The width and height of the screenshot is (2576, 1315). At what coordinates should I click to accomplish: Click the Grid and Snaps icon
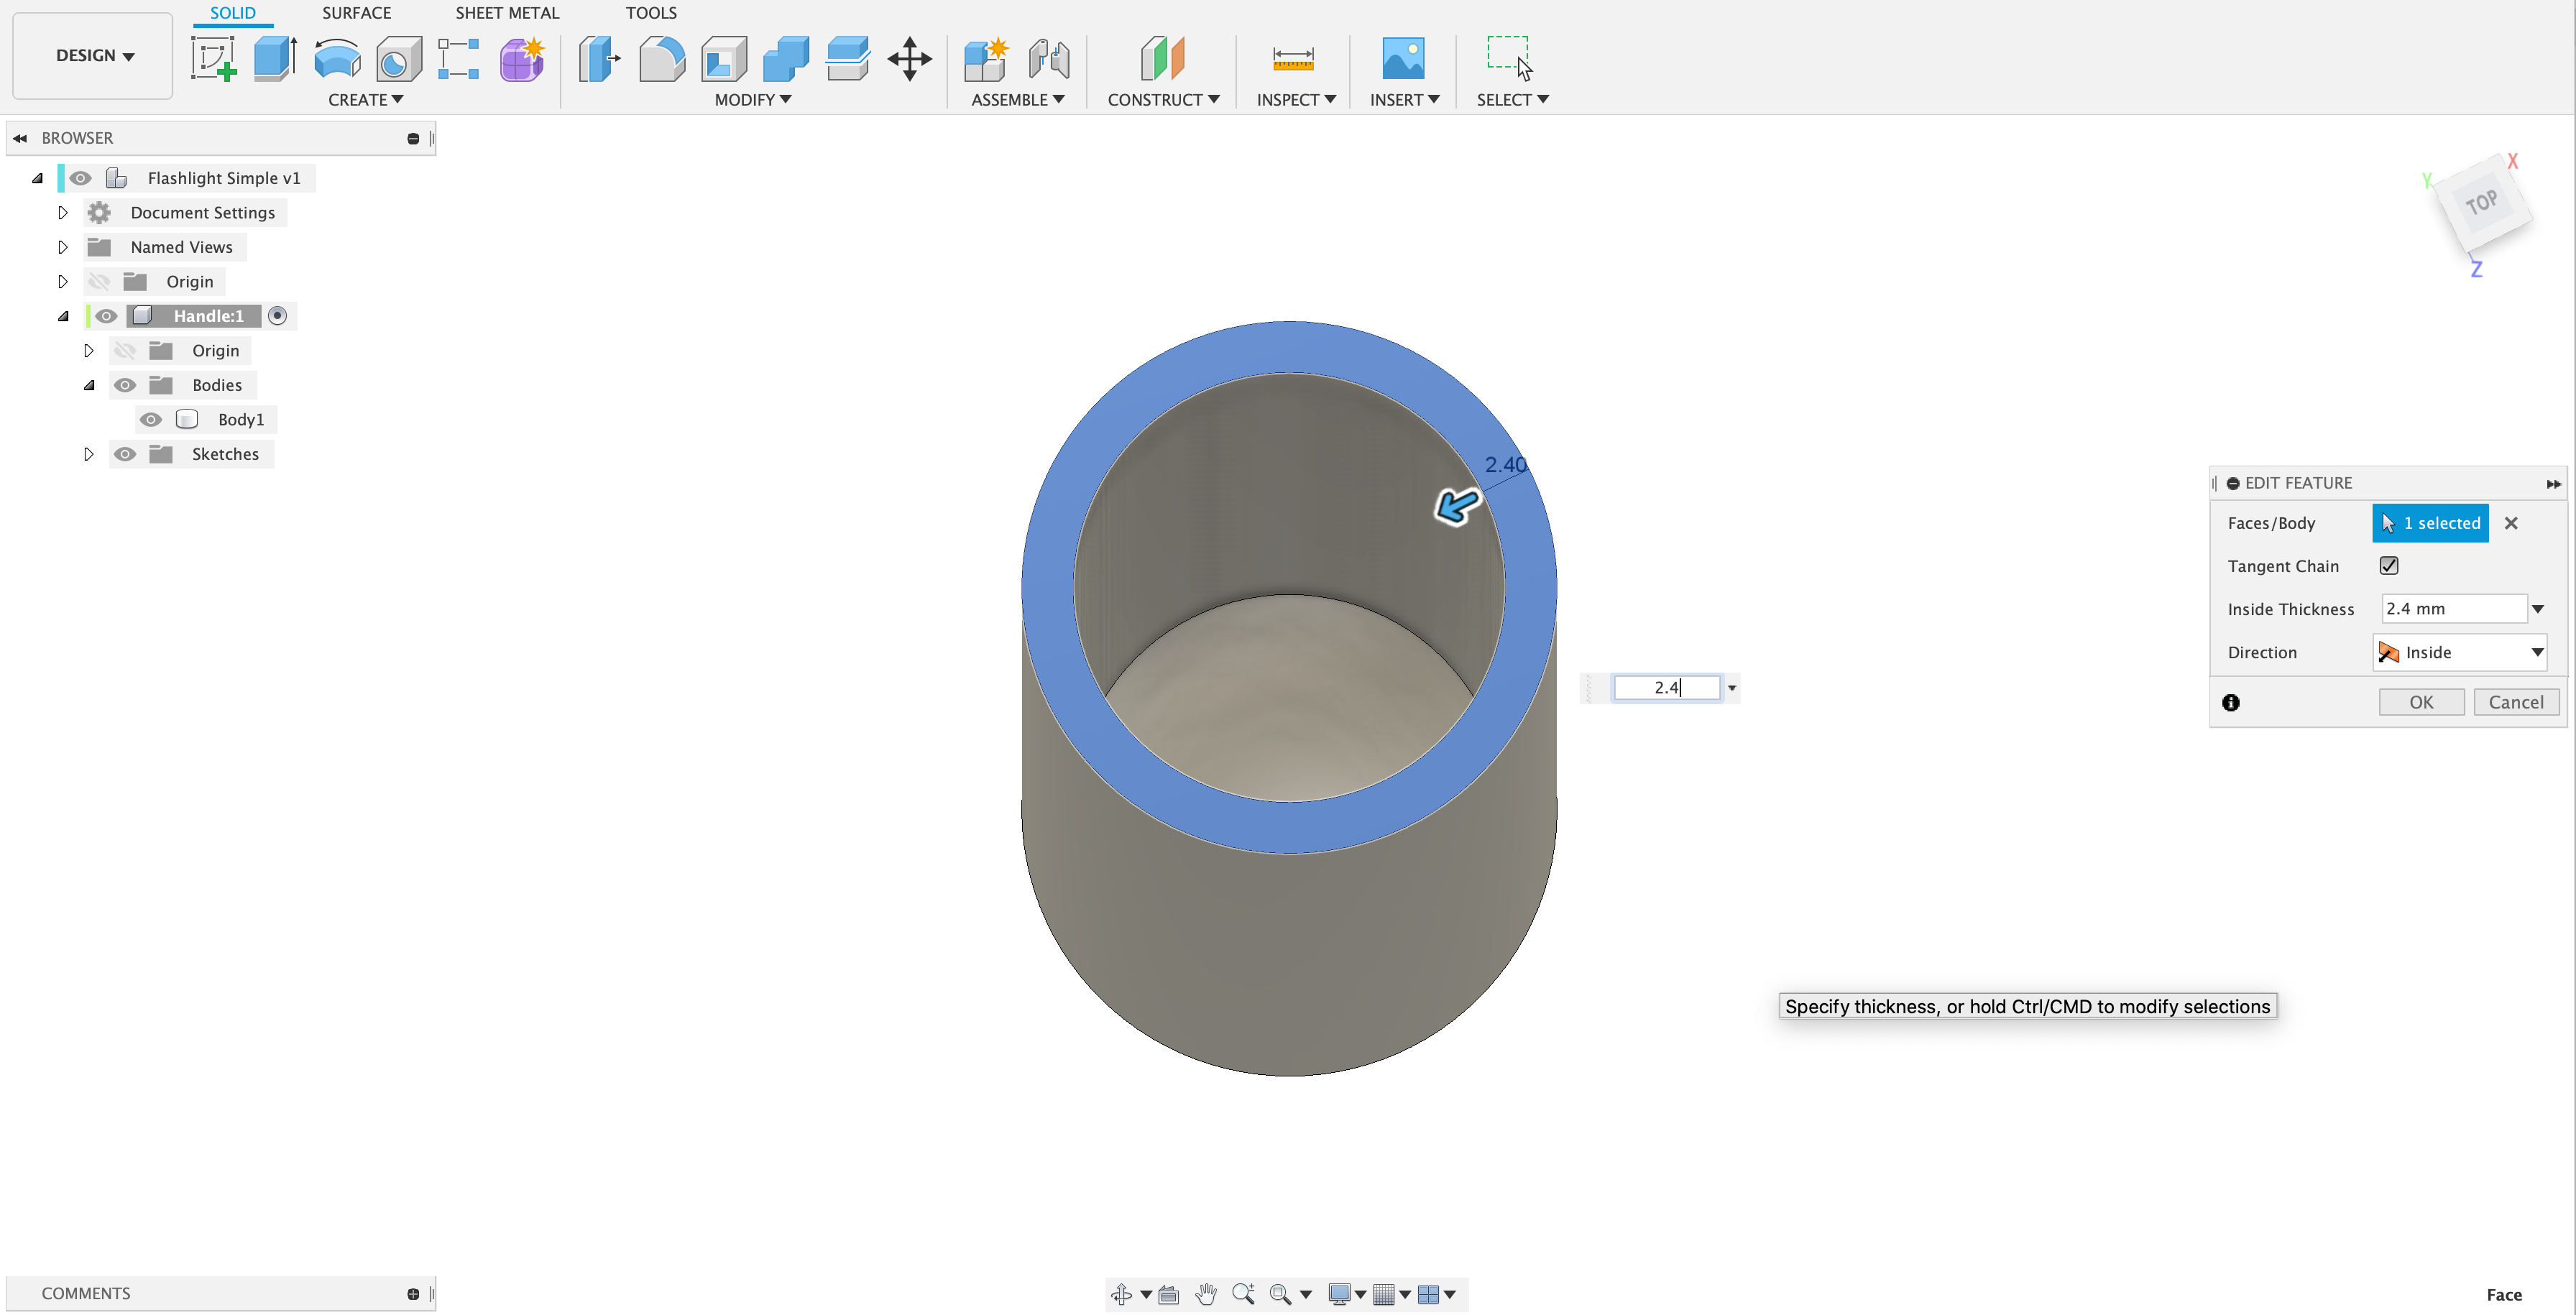[1384, 1294]
